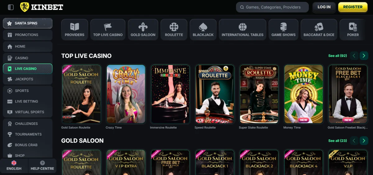Image resolution: width=373 pixels, height=175 pixels.
Task: Click the 'Money Time' caption text
Action: (292, 128)
